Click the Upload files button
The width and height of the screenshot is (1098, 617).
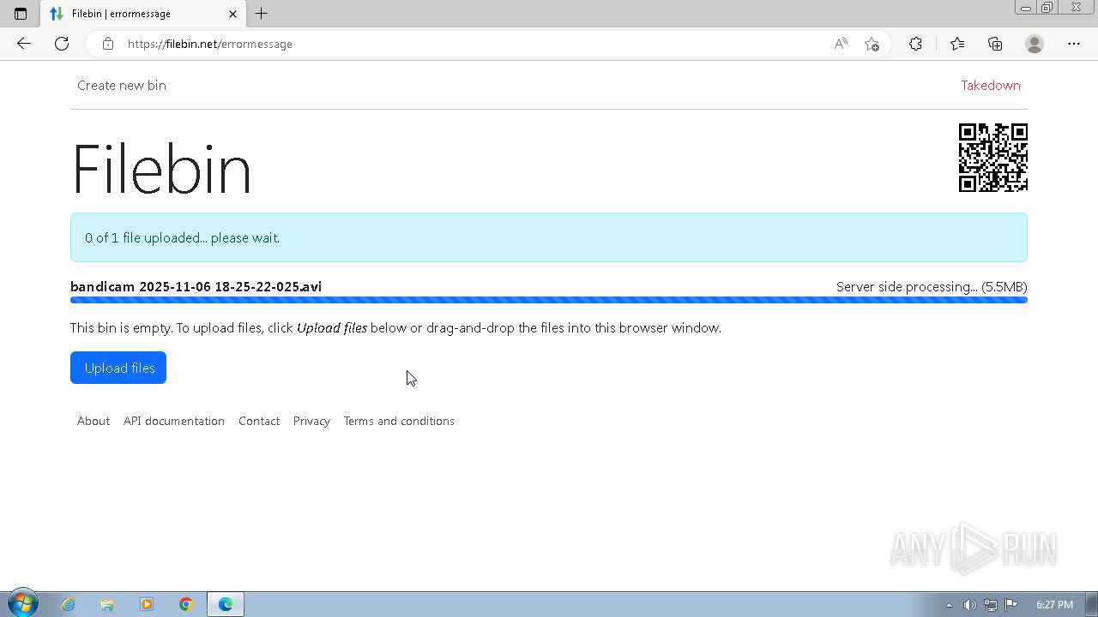click(118, 368)
